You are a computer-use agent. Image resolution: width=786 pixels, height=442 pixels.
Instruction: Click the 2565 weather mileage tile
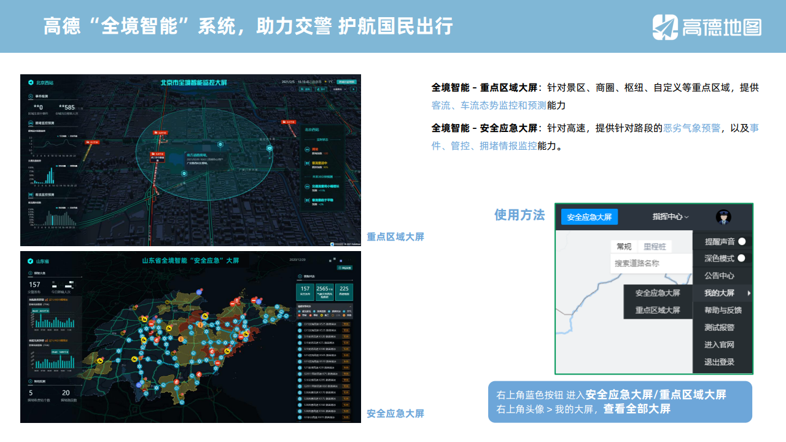[x=324, y=292]
